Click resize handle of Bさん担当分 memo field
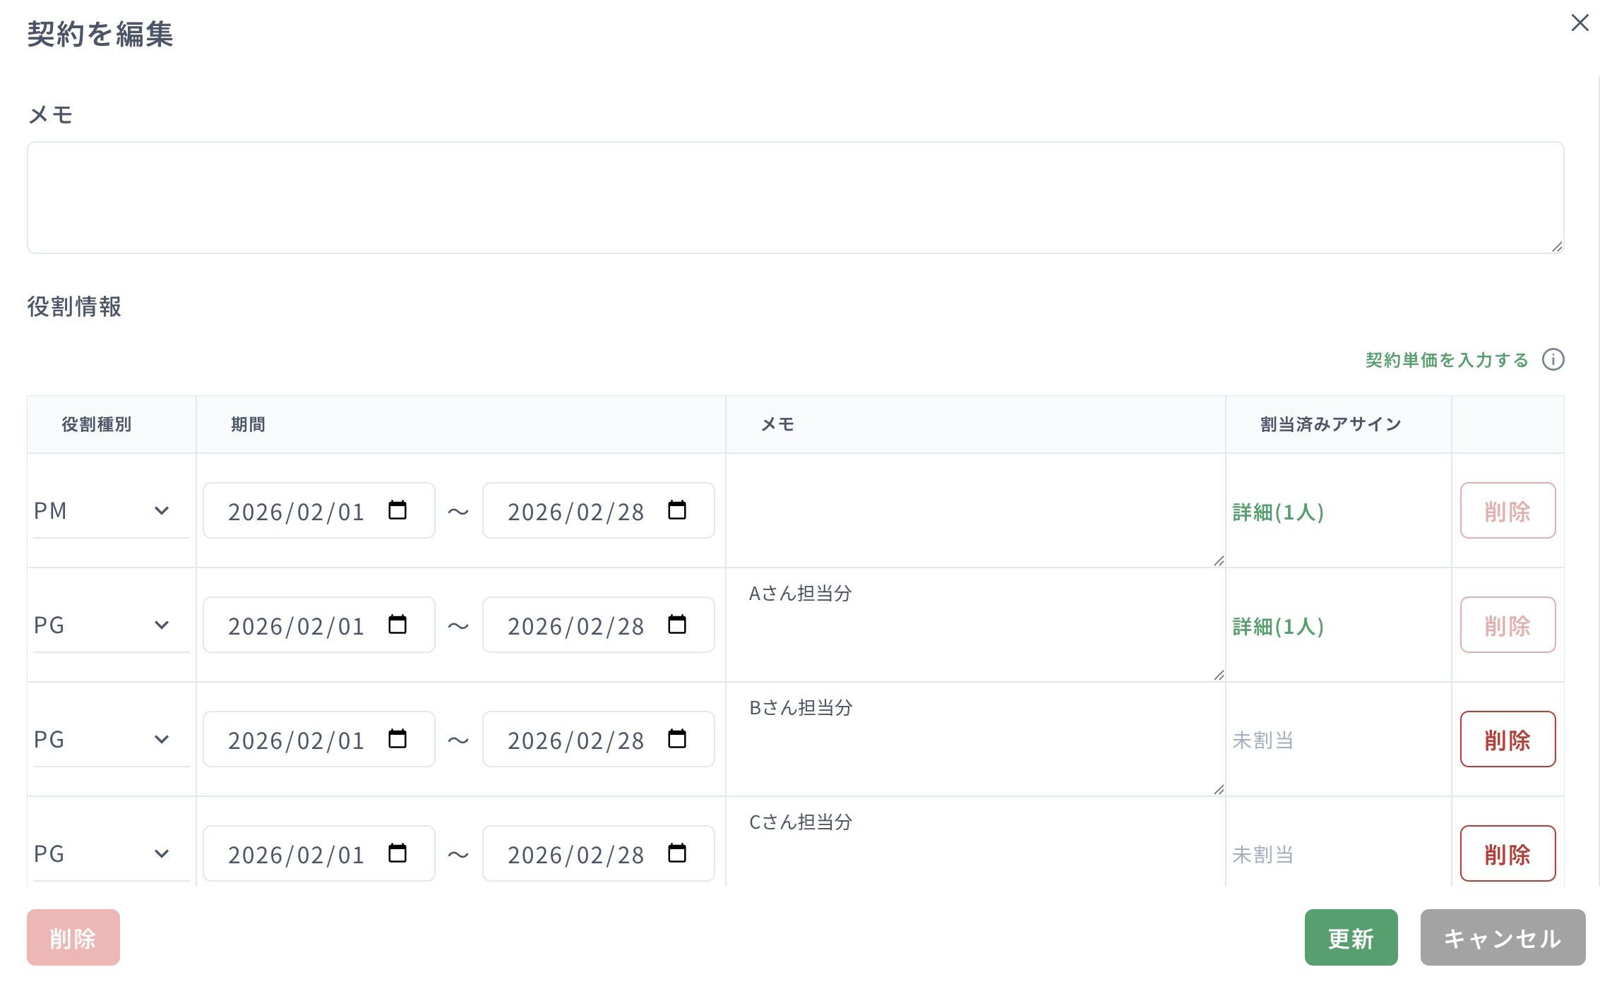This screenshot has height=984, width=1600. [x=1219, y=789]
